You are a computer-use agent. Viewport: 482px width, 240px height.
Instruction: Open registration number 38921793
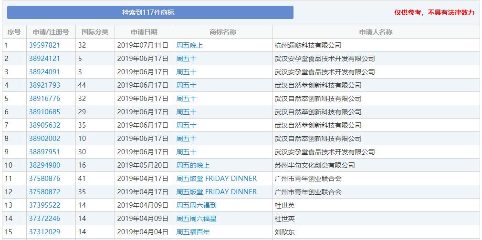44,85
